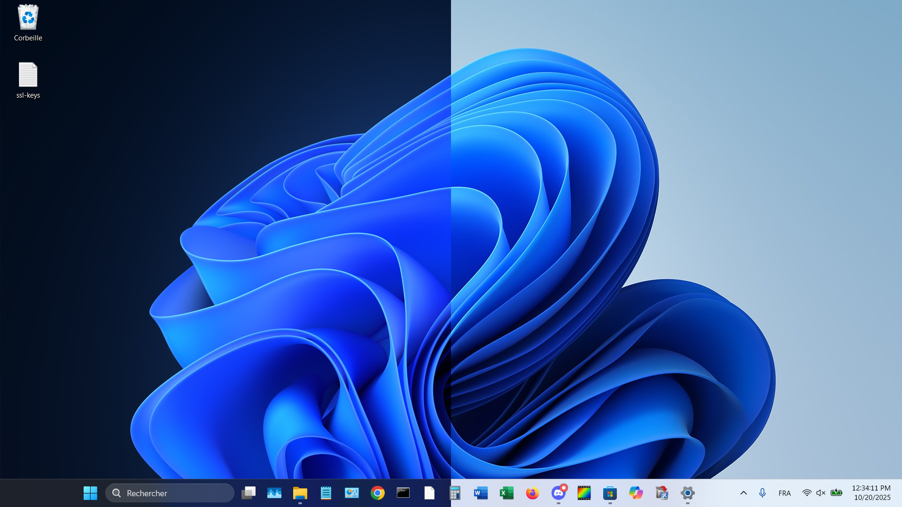Viewport: 902px width, 507px height.
Task: Open Wi-Fi quick settings
Action: point(806,493)
